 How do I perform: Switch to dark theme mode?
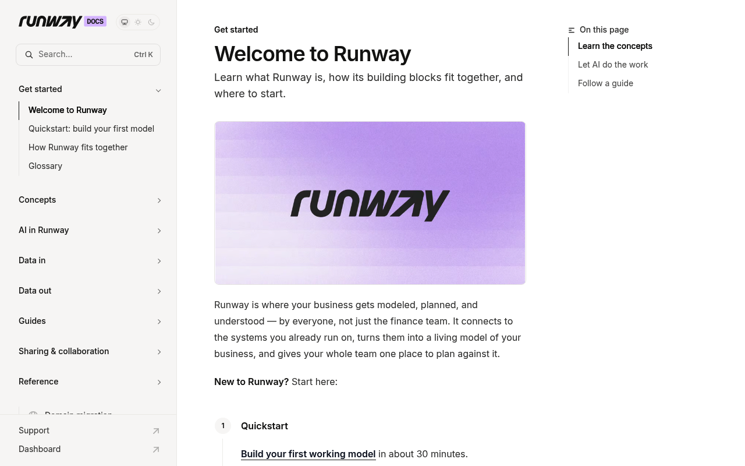point(151,22)
